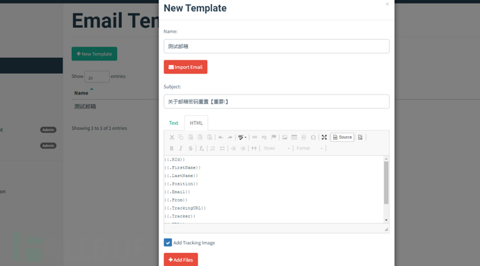Open the spell check dropdown

242,138
